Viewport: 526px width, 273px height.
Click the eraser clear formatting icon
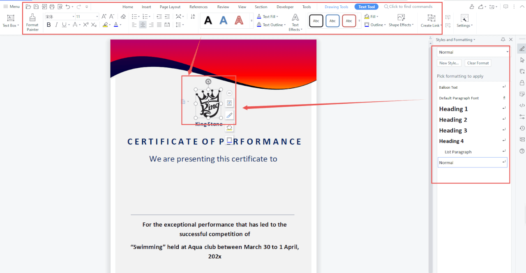coord(123,16)
